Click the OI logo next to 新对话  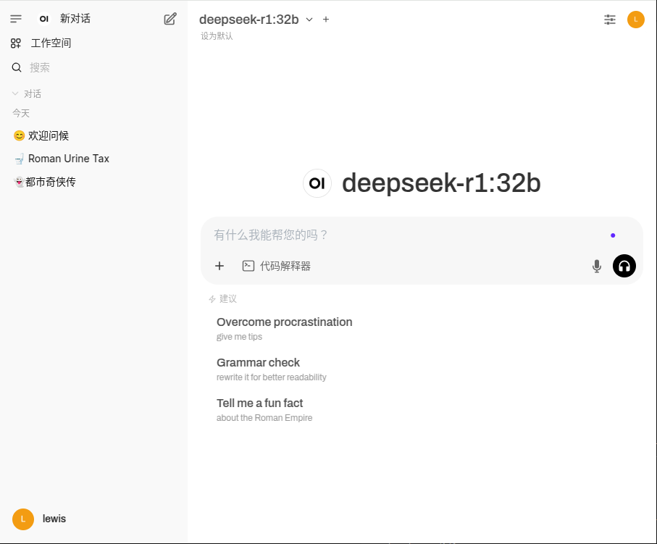pyautogui.click(x=44, y=19)
